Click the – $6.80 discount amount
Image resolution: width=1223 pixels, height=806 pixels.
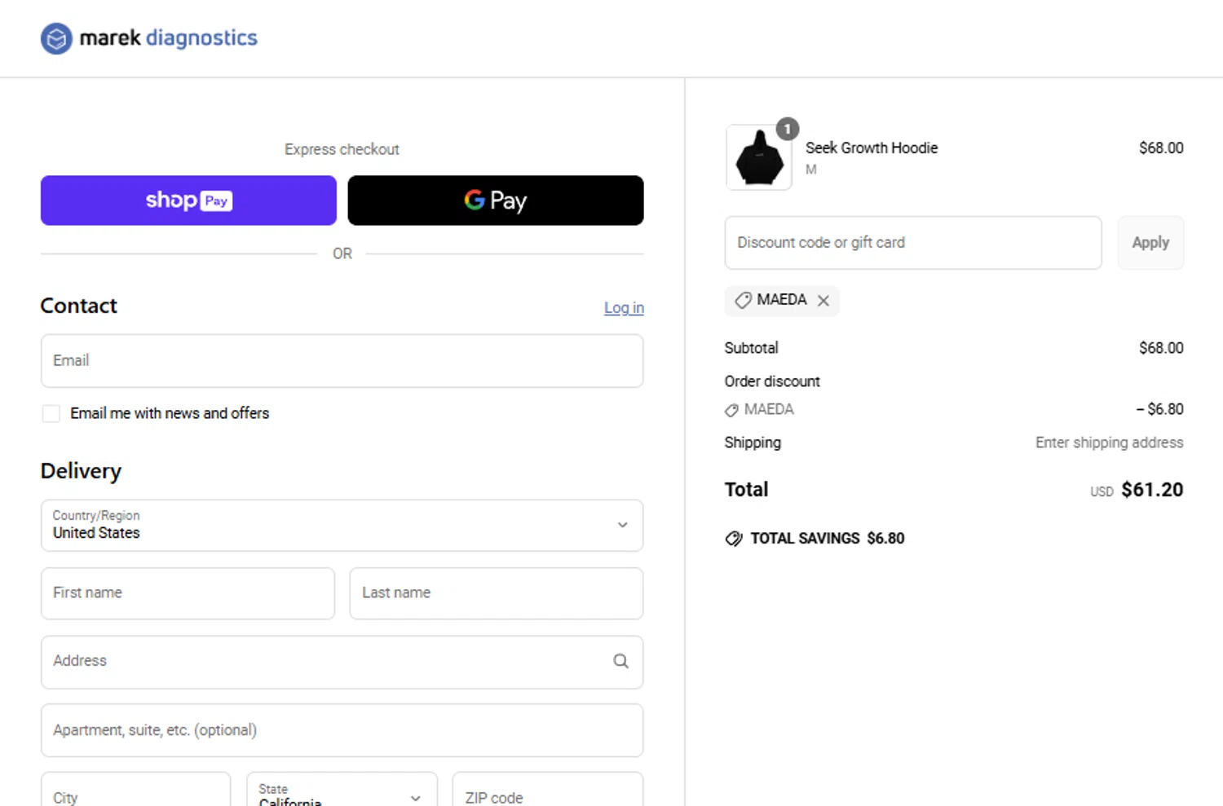pyautogui.click(x=1159, y=409)
